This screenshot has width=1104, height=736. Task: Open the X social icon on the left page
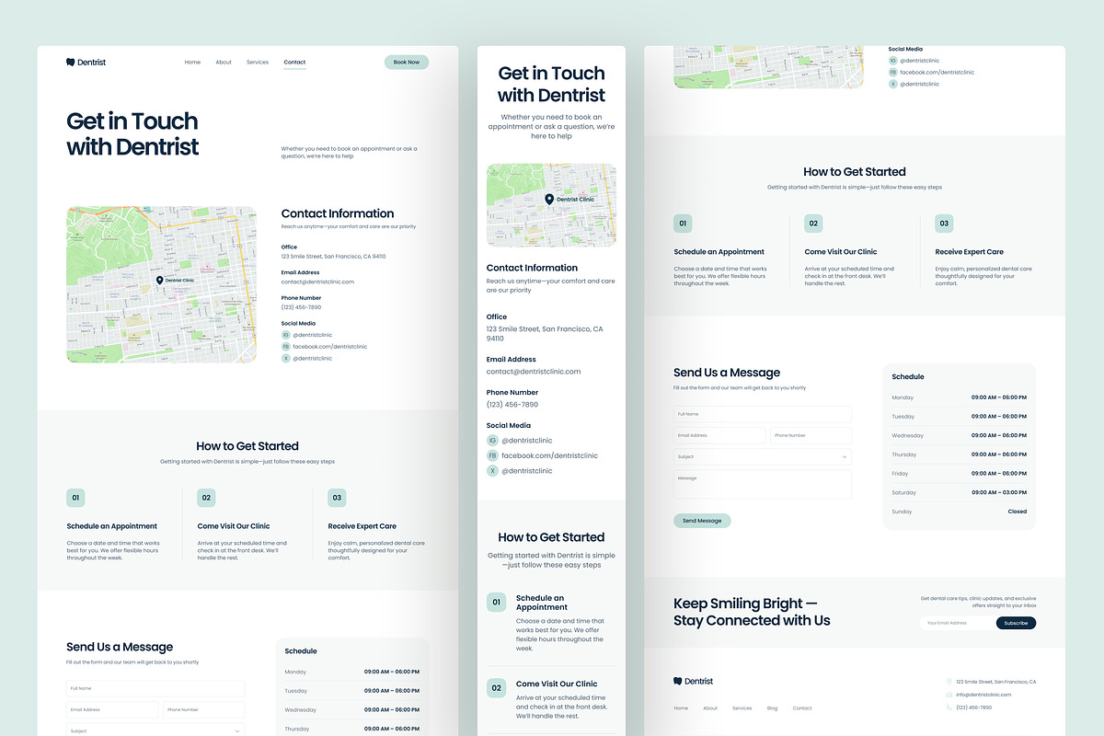click(x=286, y=358)
